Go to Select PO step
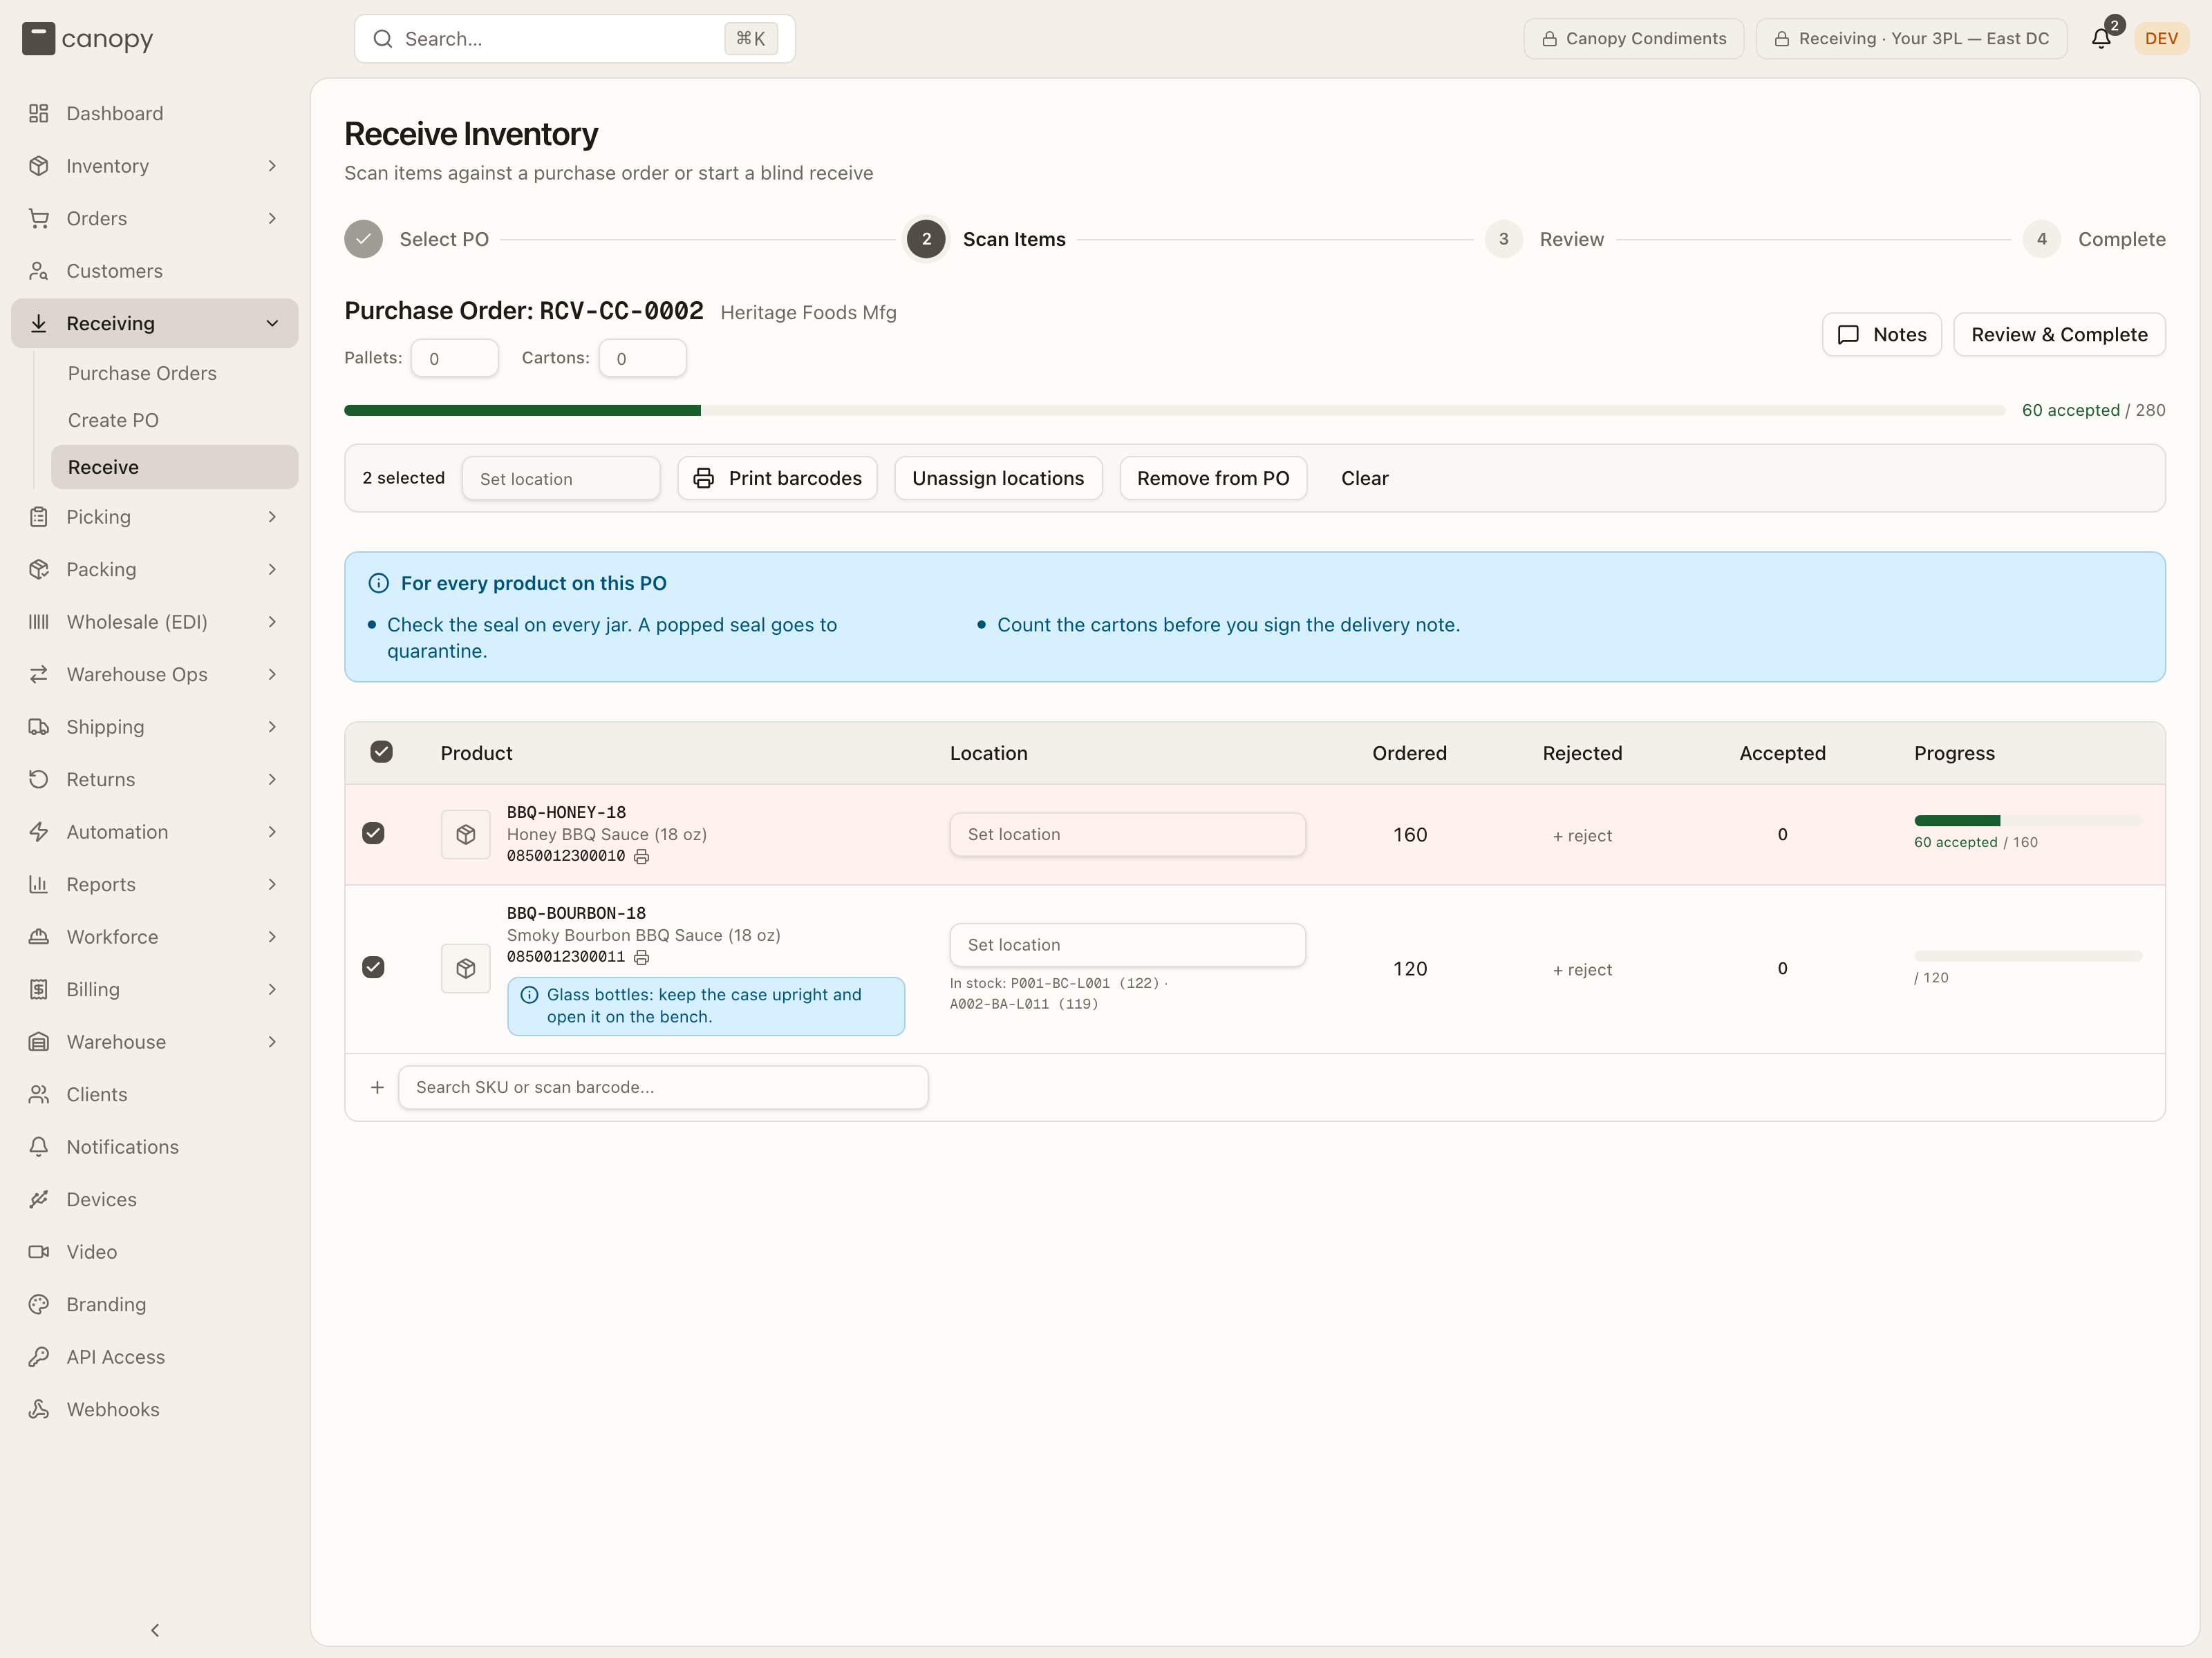Viewport: 2212px width, 1658px height. coord(417,239)
